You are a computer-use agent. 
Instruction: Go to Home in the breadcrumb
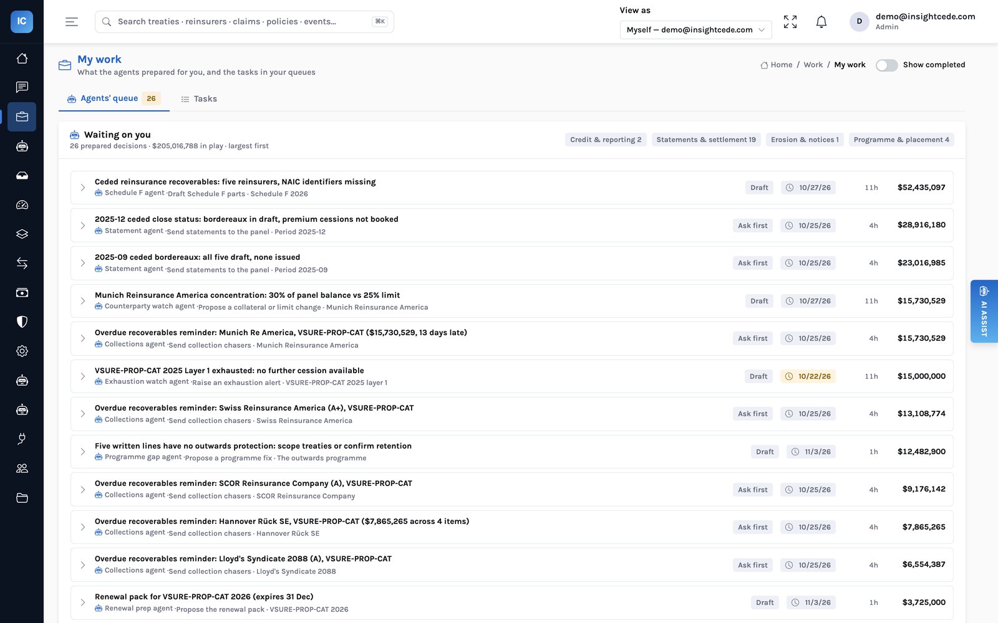click(777, 65)
